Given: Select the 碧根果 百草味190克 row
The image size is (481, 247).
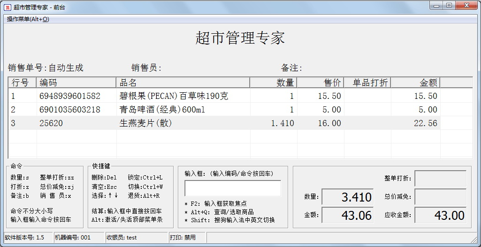Looking at the screenshot, I should [174, 96].
